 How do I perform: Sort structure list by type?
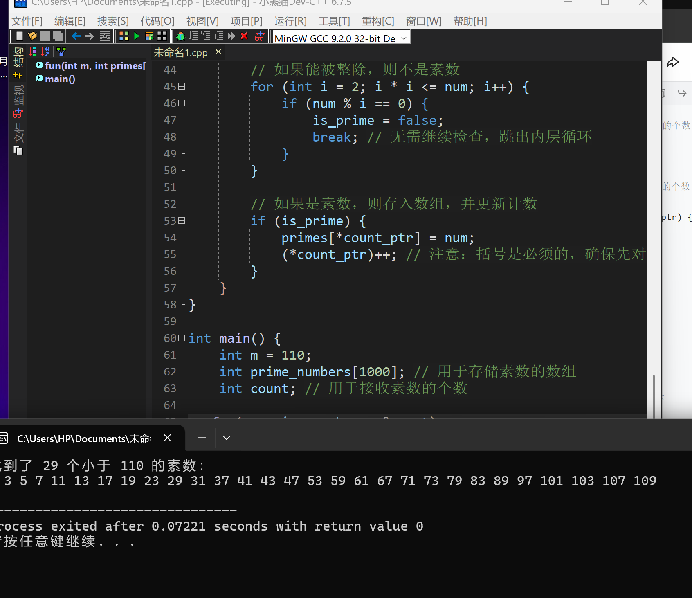(x=32, y=52)
